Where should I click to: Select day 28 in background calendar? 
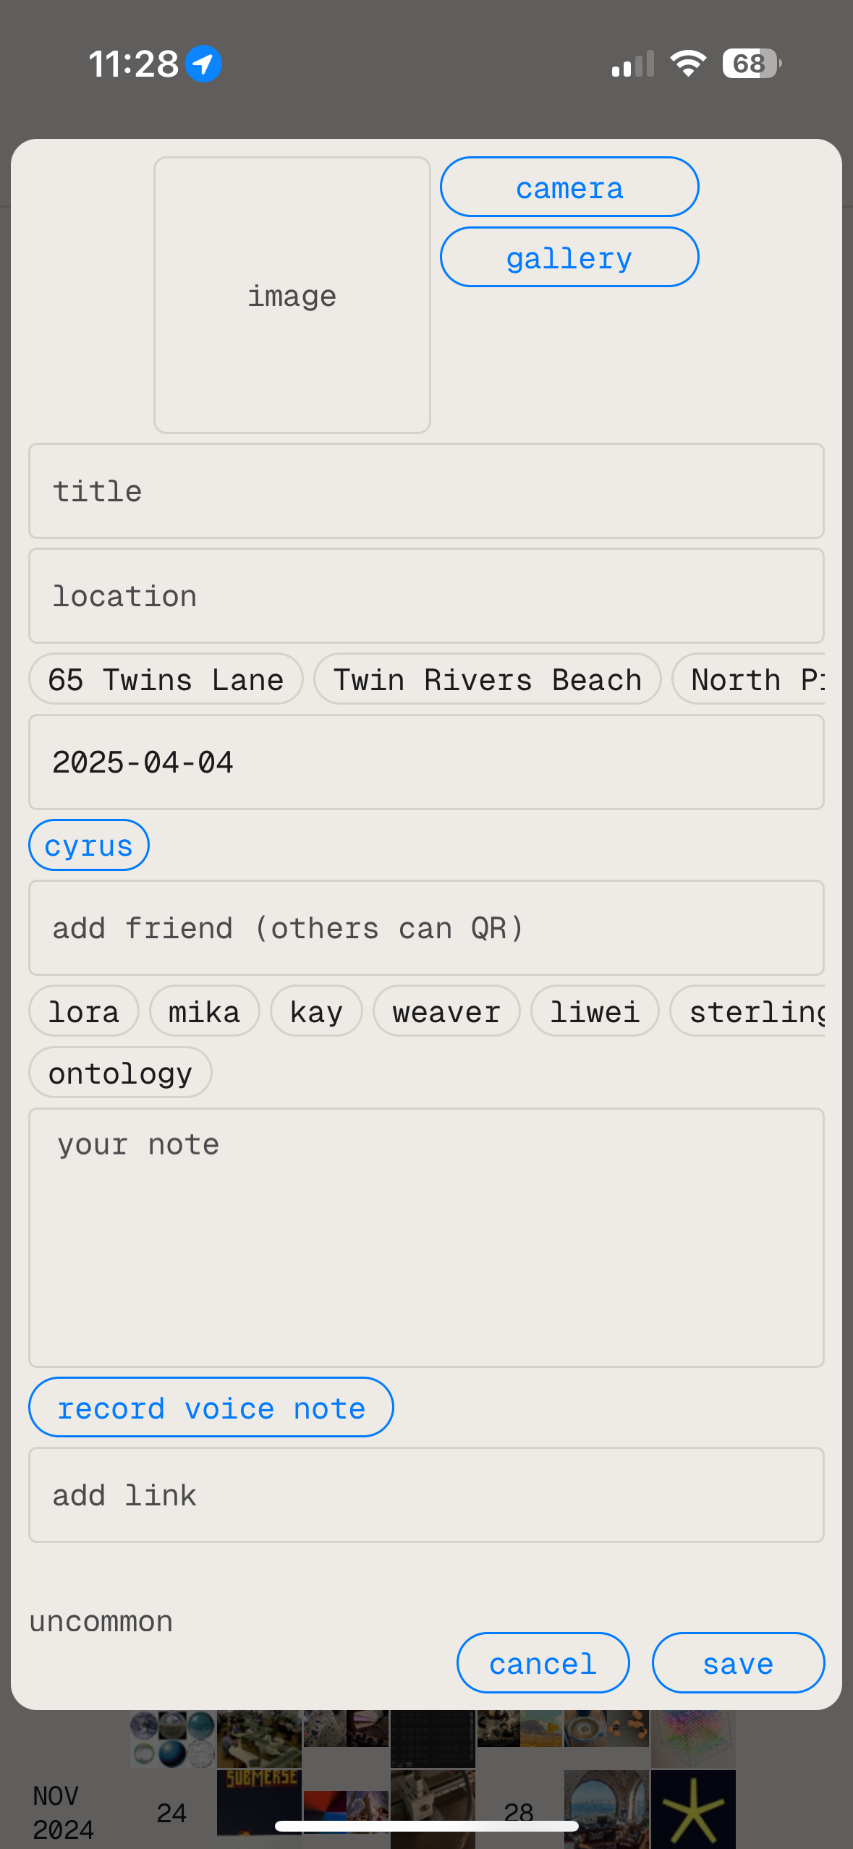point(519,1813)
